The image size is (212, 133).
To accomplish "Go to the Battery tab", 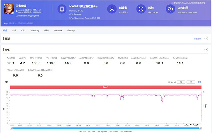I will click(x=71, y=30).
